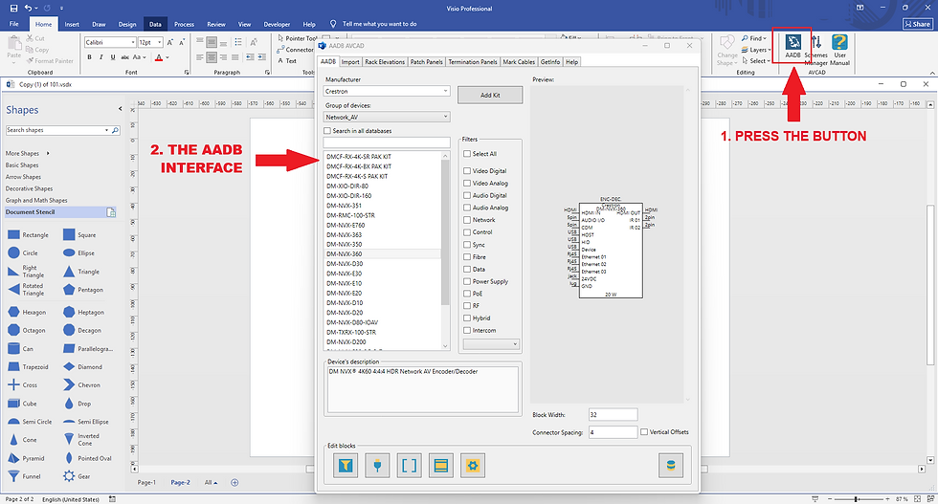Click the yellow panel layout icon in Edit blocks

pyautogui.click(x=441, y=465)
